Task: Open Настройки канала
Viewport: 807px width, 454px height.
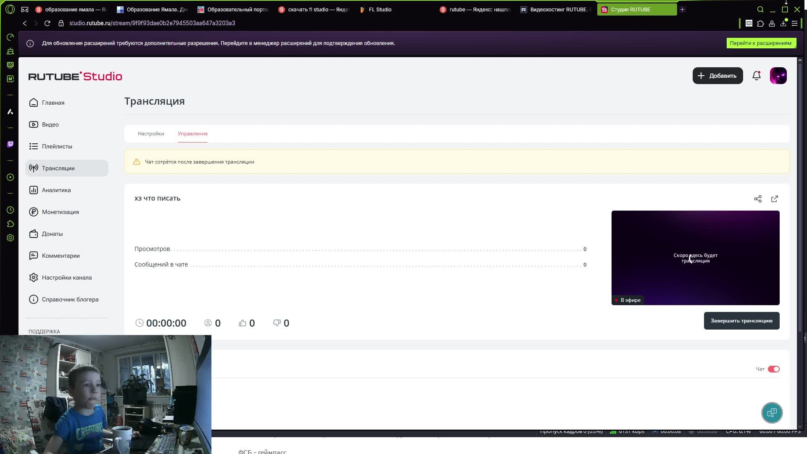Action: [x=66, y=277]
